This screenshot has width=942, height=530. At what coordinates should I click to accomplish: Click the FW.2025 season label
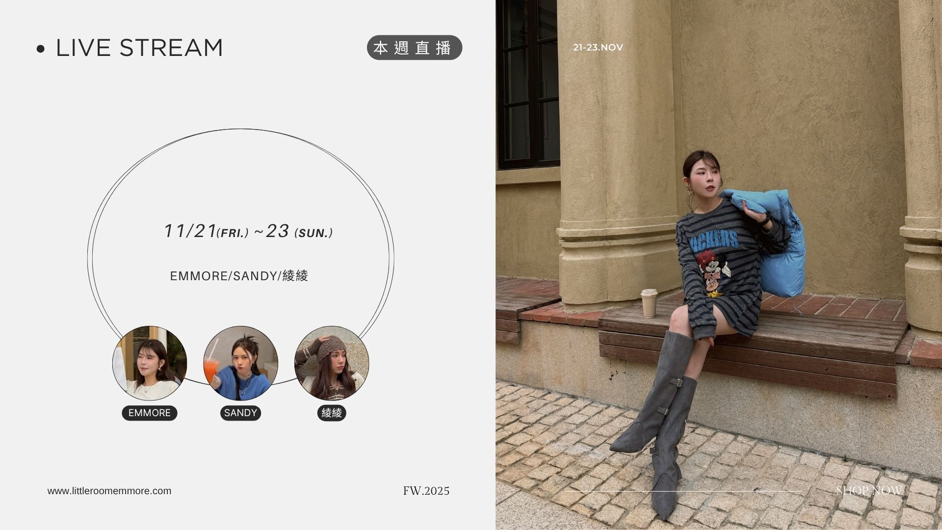426,491
